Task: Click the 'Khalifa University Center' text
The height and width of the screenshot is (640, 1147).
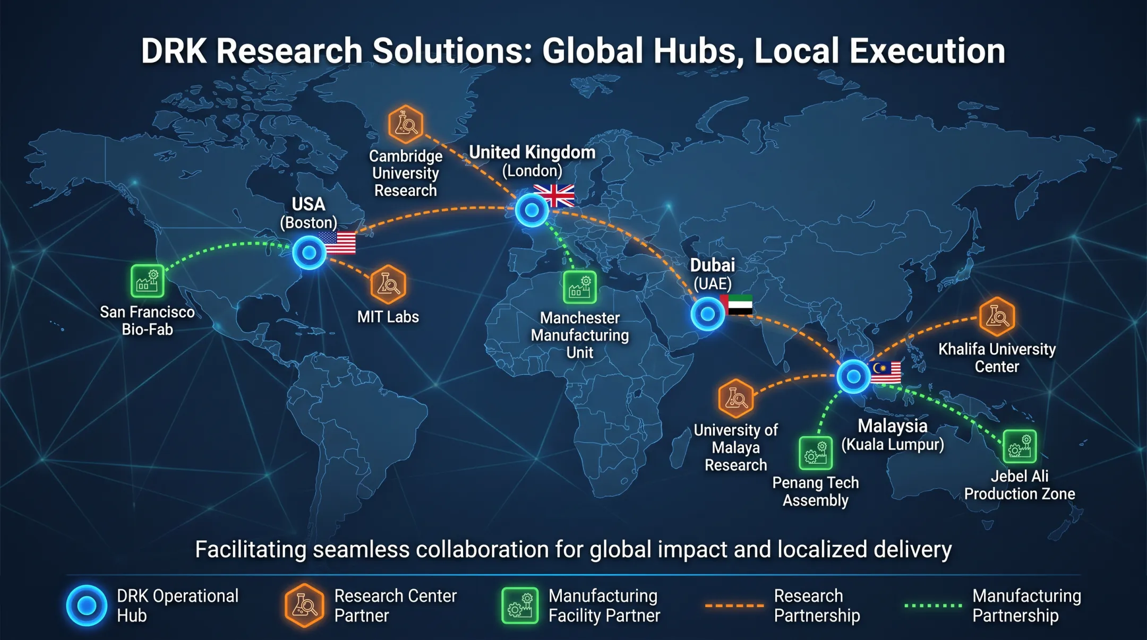Action: pyautogui.click(x=997, y=358)
